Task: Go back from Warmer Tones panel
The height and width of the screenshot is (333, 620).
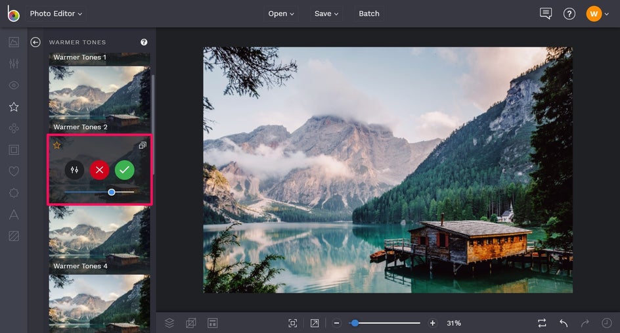Action: pyautogui.click(x=35, y=42)
